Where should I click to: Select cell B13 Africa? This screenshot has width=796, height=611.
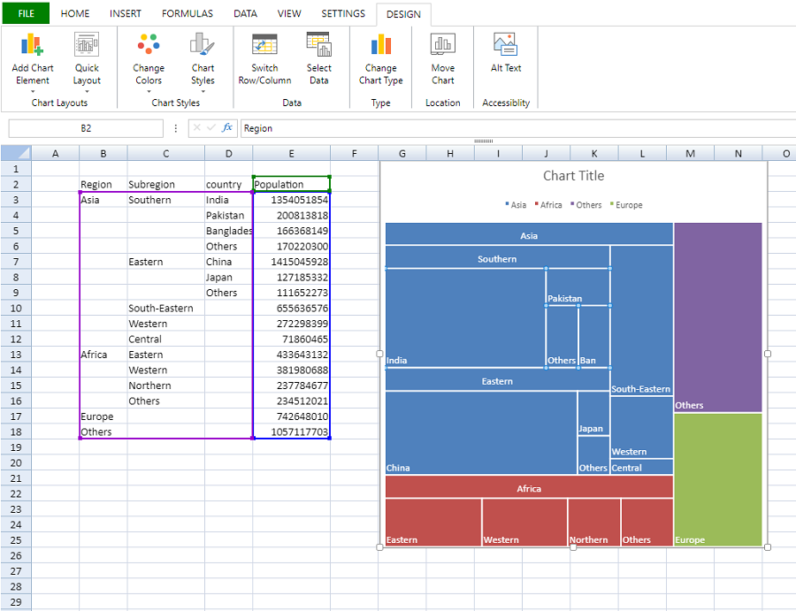103,355
